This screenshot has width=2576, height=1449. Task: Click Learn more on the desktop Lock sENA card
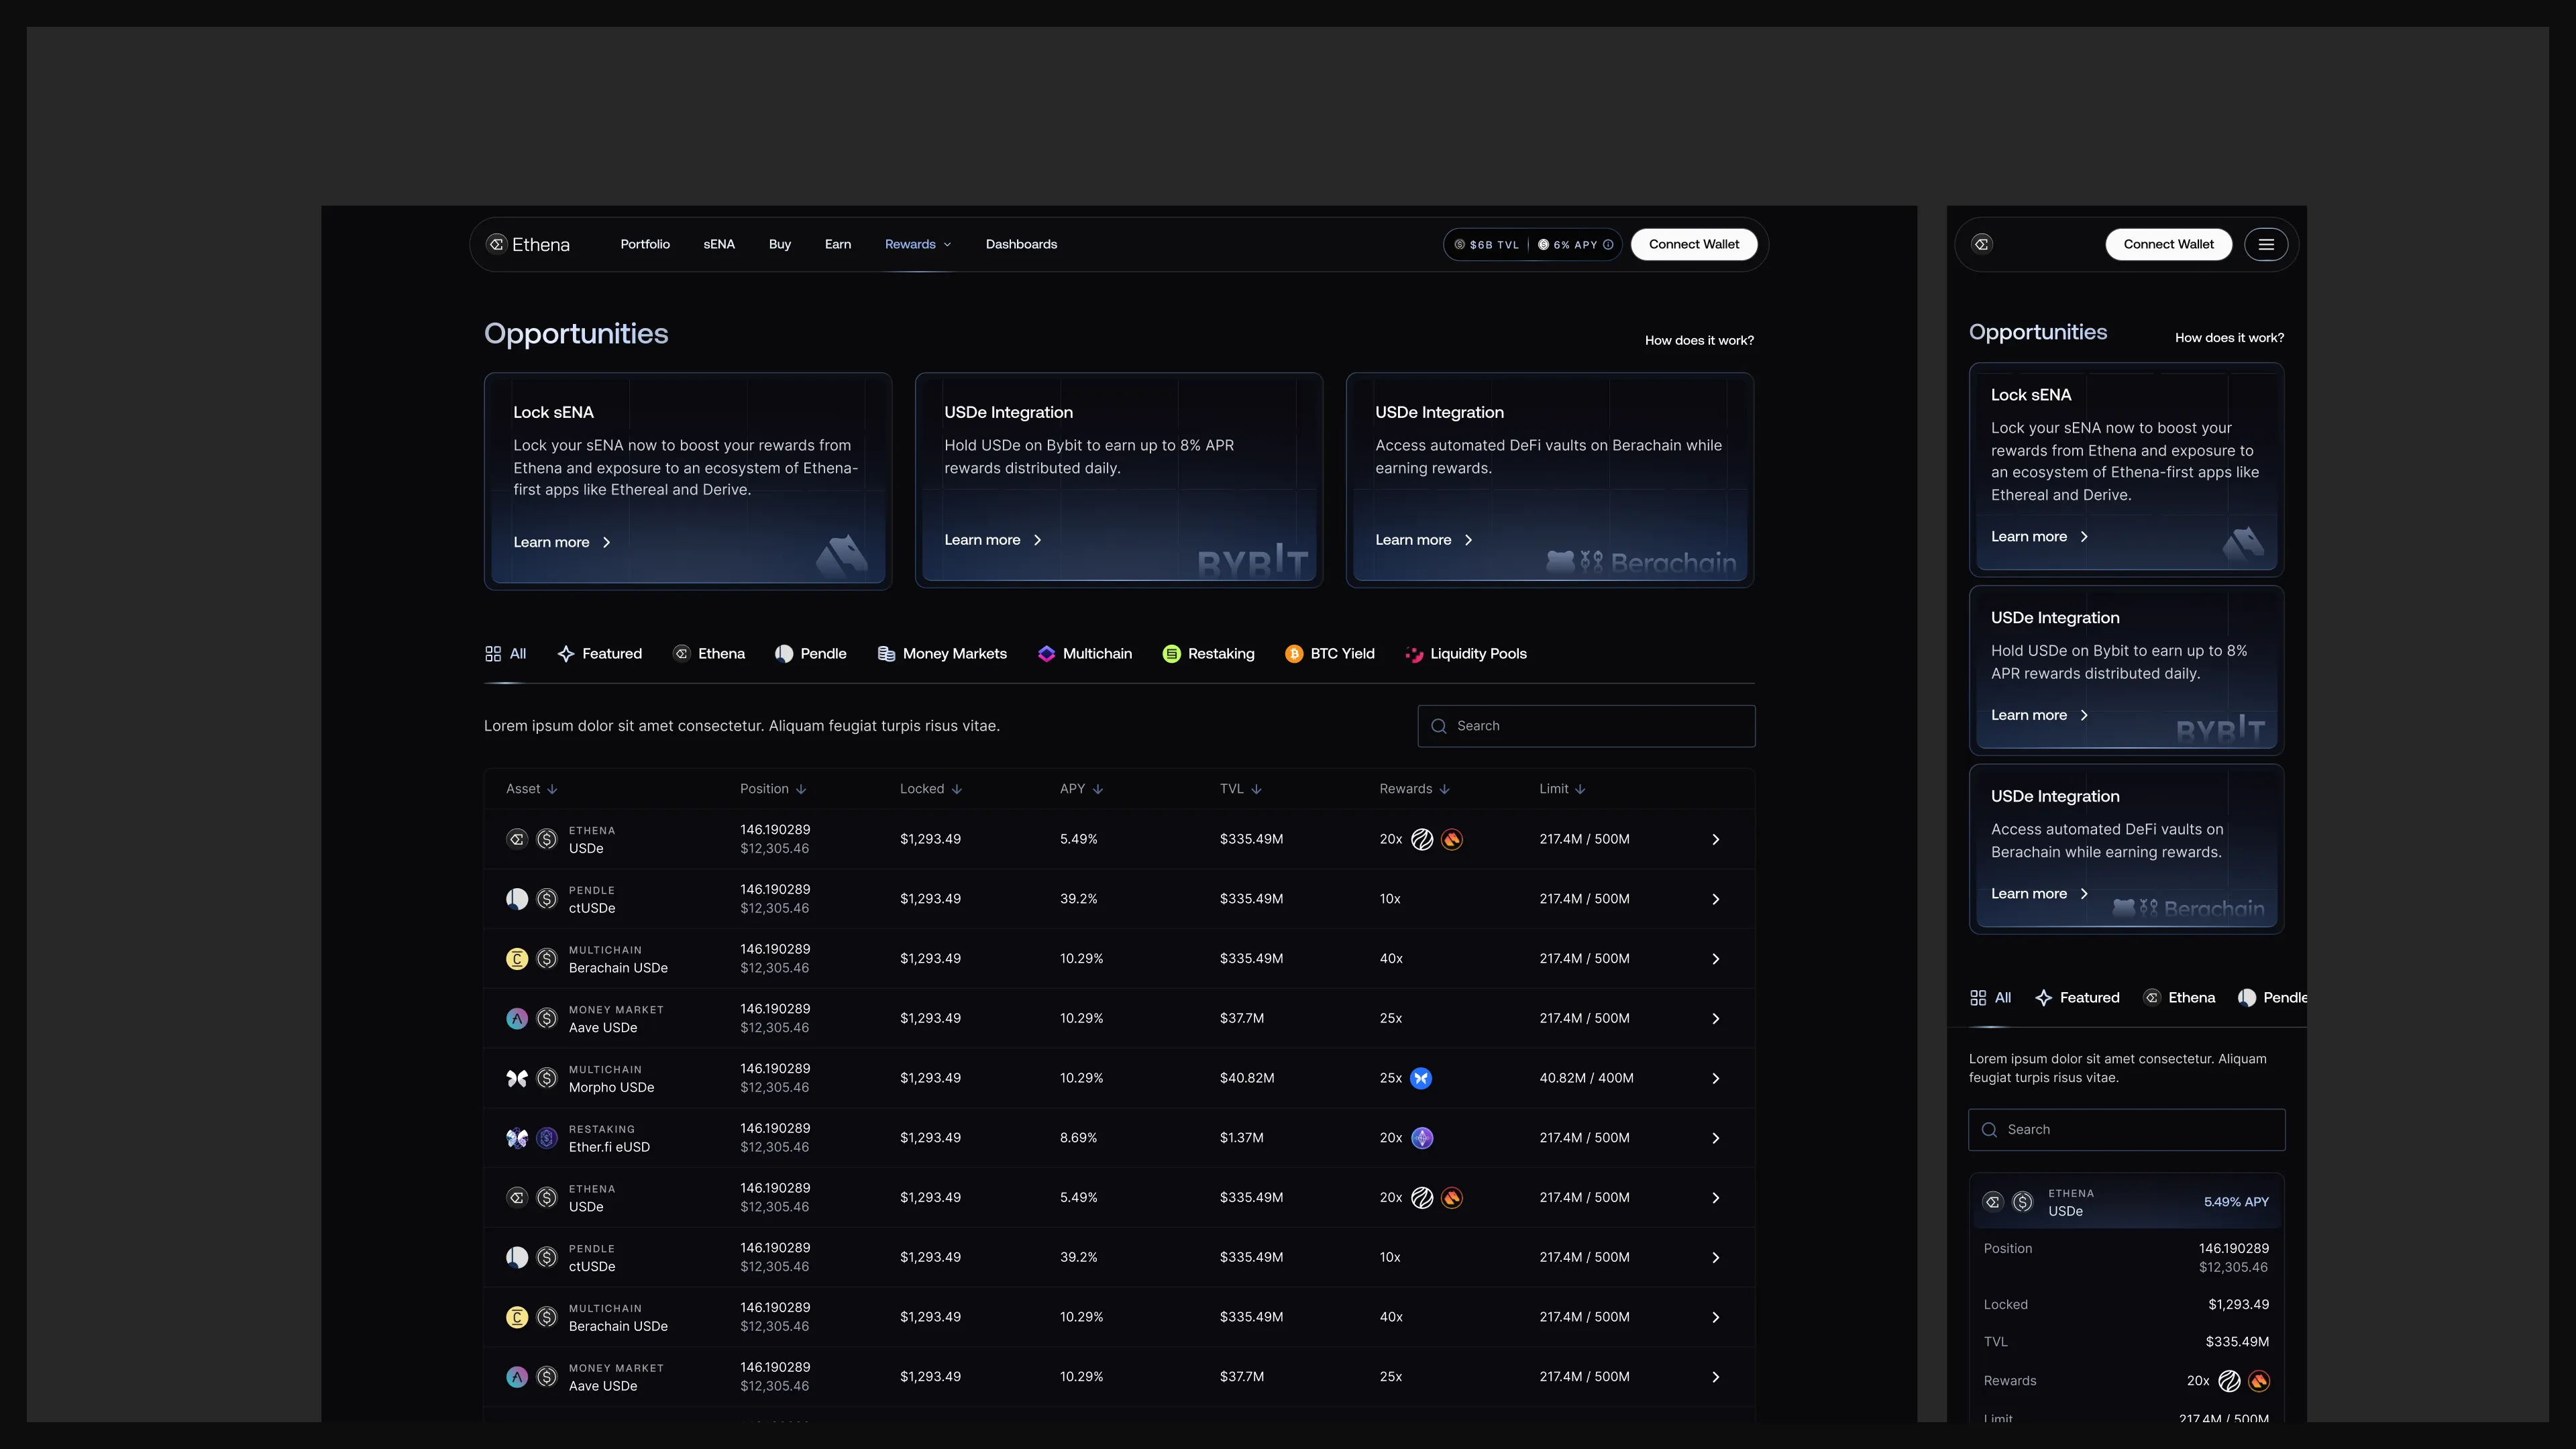tap(562, 542)
